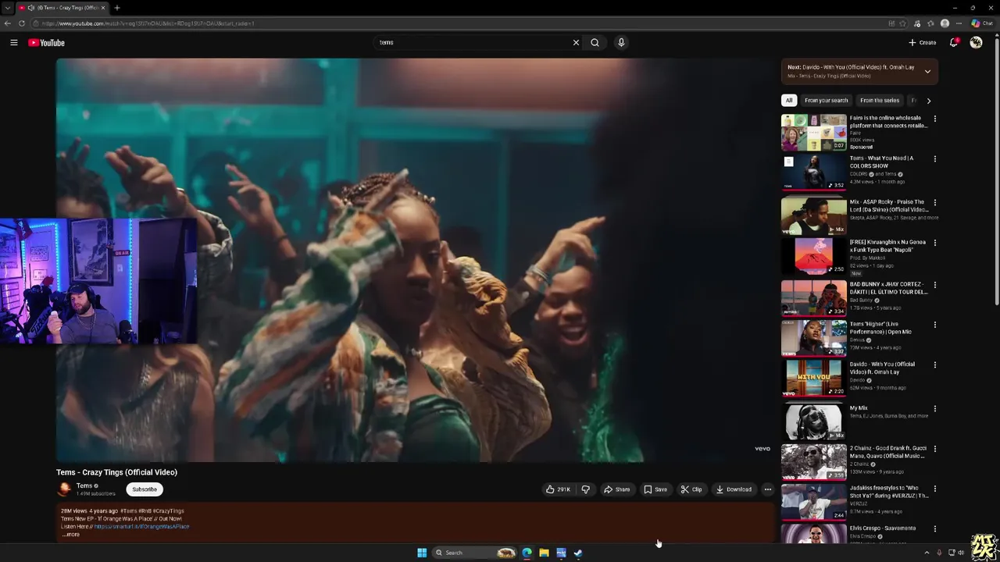Image resolution: width=1000 pixels, height=562 pixels.
Task: Show hidden system tray icons
Action: point(927,553)
